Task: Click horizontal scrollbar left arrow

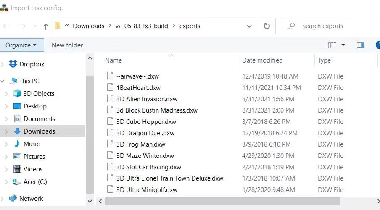Action: coord(100,201)
